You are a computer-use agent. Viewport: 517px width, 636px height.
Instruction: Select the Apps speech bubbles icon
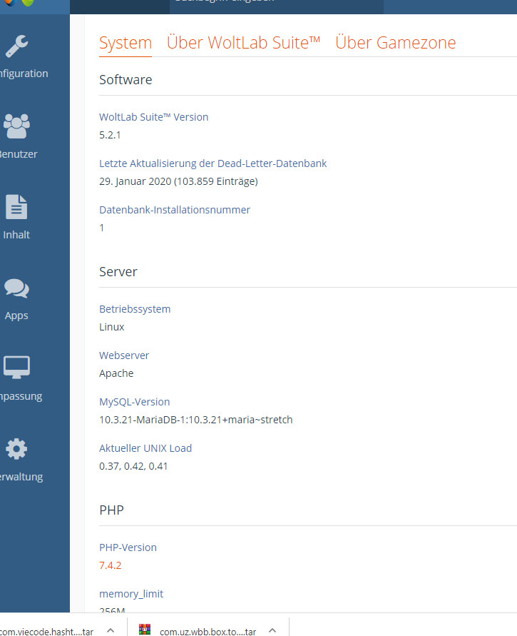pos(16,288)
